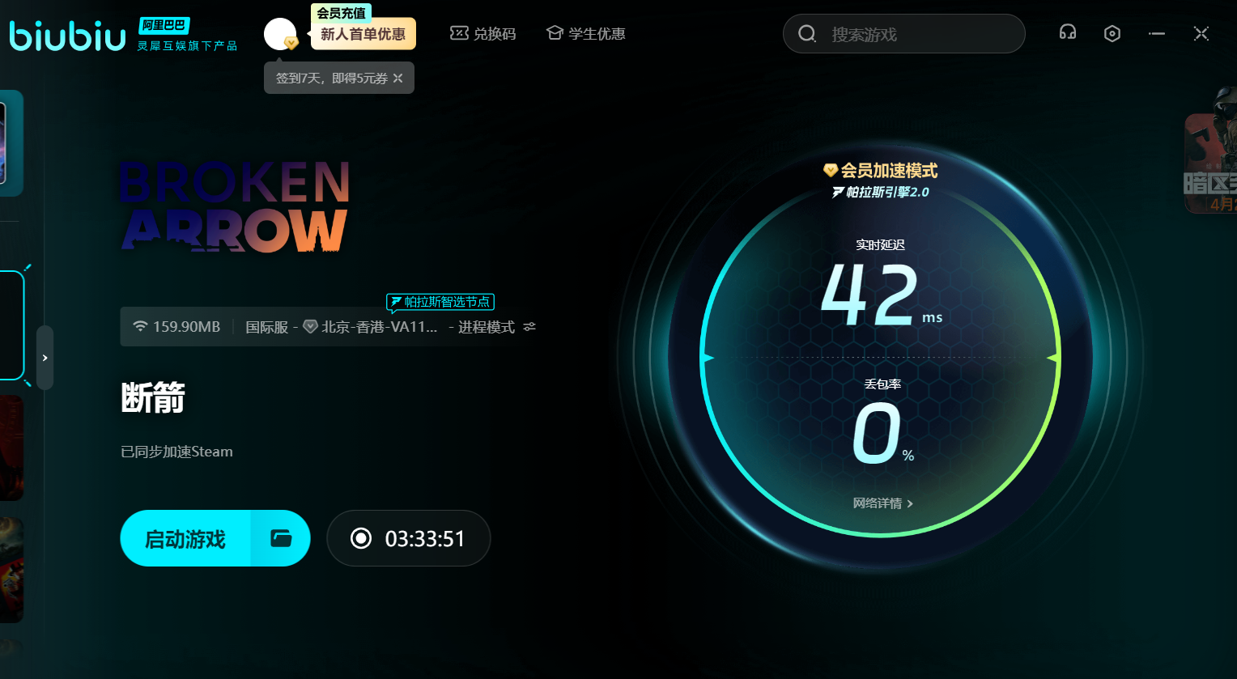Dismiss the 签到7天 coupon tooltip
This screenshot has width=1237, height=679.
point(398,79)
